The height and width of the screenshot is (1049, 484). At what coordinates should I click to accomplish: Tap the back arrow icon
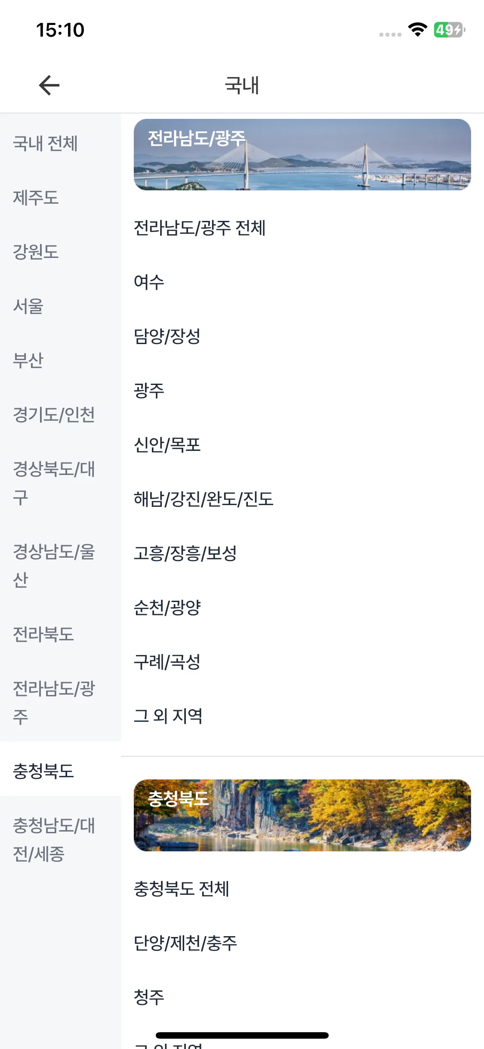[x=49, y=85]
